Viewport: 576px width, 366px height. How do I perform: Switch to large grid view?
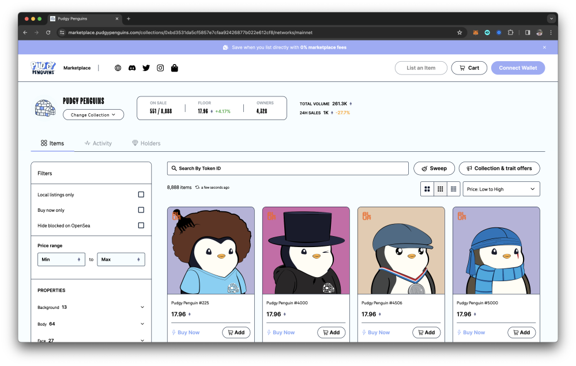coord(427,189)
